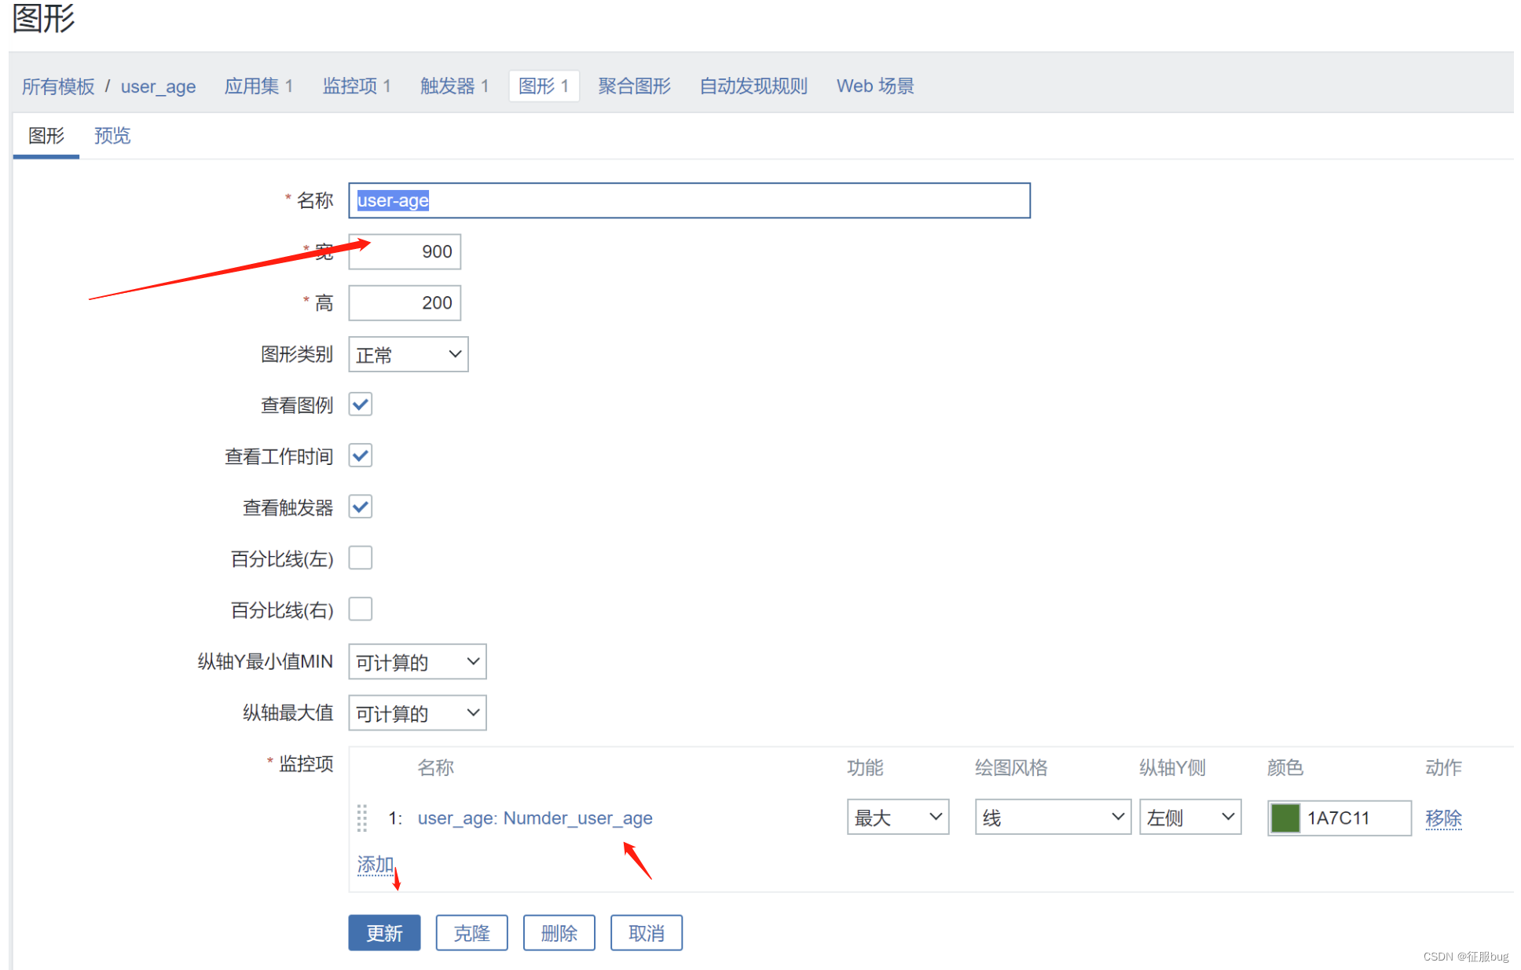Click the 名称 input field

(x=688, y=200)
